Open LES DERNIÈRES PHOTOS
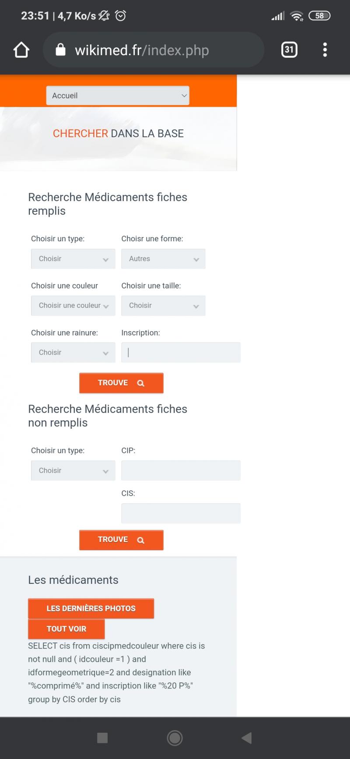350x759 pixels. 91,608
